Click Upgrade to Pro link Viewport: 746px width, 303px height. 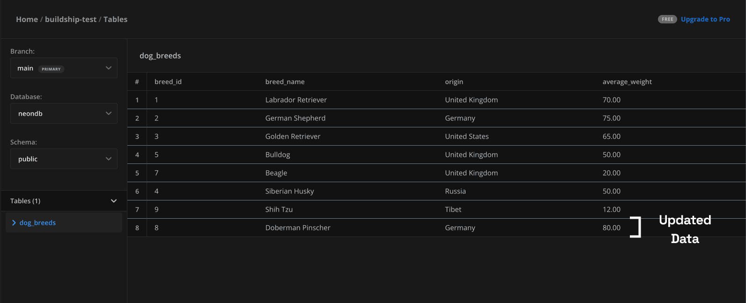(x=705, y=19)
